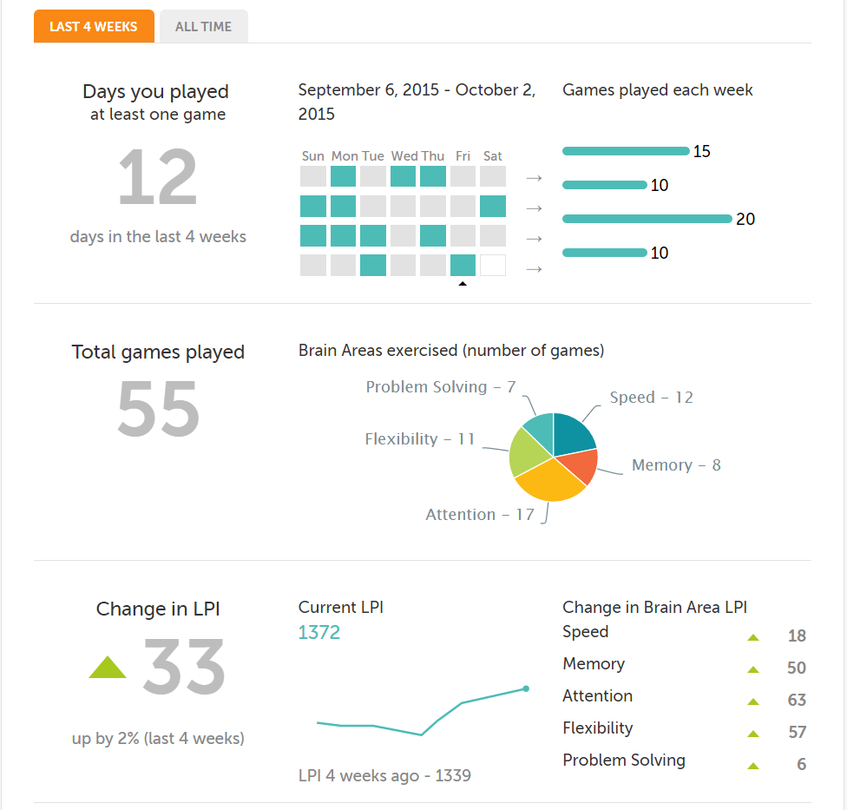Click the Flexibility row's green up arrow
The image size is (847, 810).
[753, 734]
